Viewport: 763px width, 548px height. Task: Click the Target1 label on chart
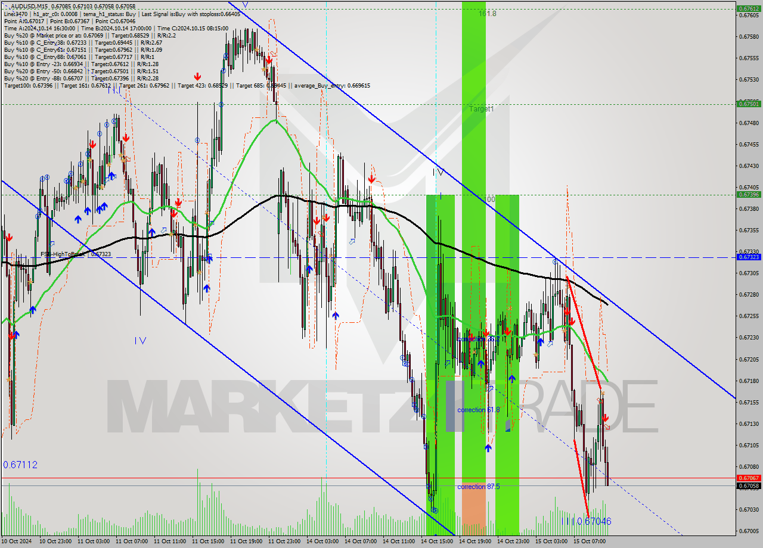(x=481, y=109)
